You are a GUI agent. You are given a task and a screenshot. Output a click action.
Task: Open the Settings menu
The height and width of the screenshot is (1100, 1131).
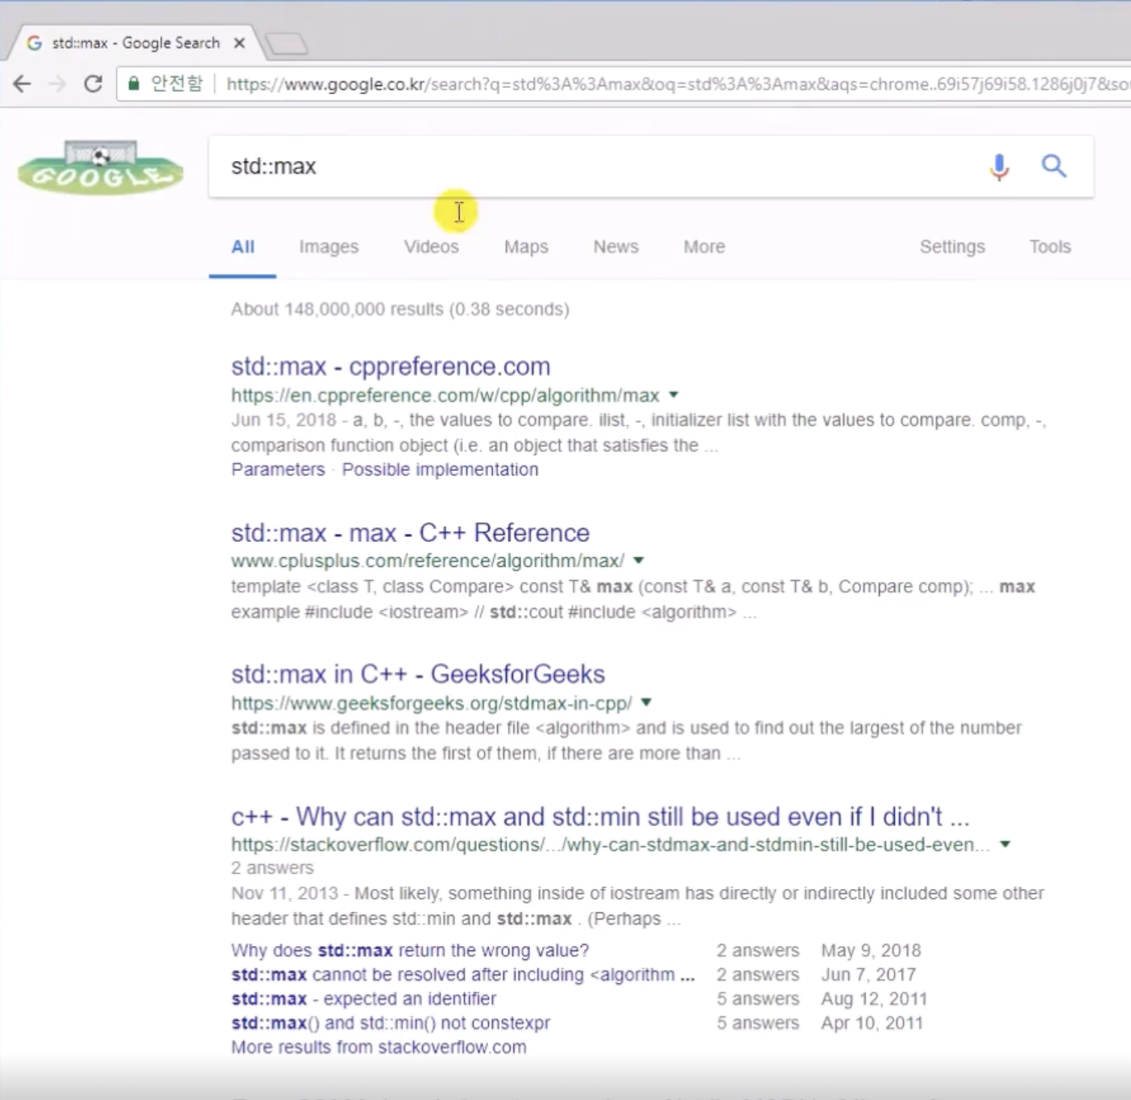(x=952, y=247)
